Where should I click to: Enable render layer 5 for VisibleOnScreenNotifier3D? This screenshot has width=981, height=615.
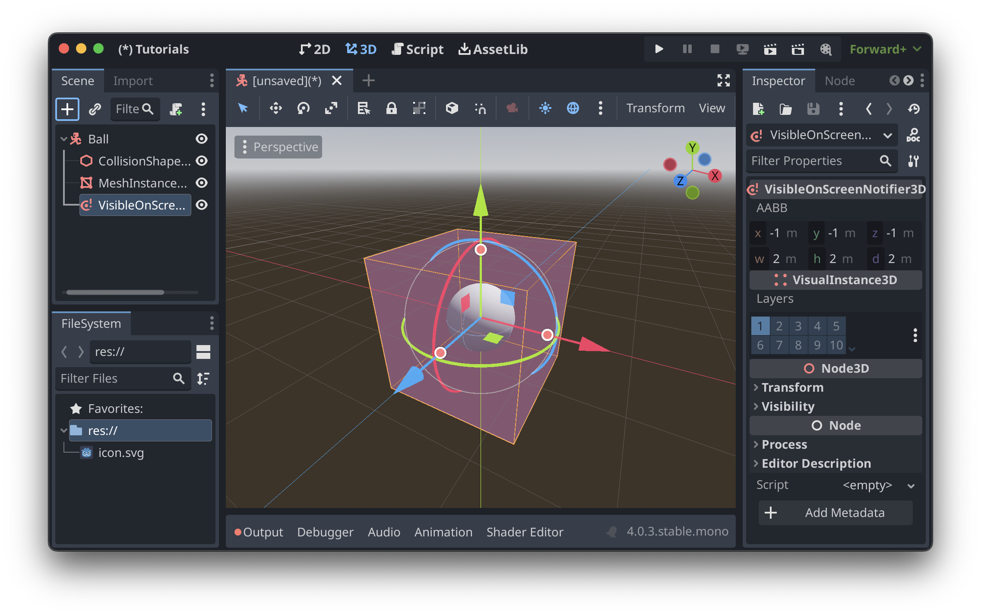[x=836, y=326]
